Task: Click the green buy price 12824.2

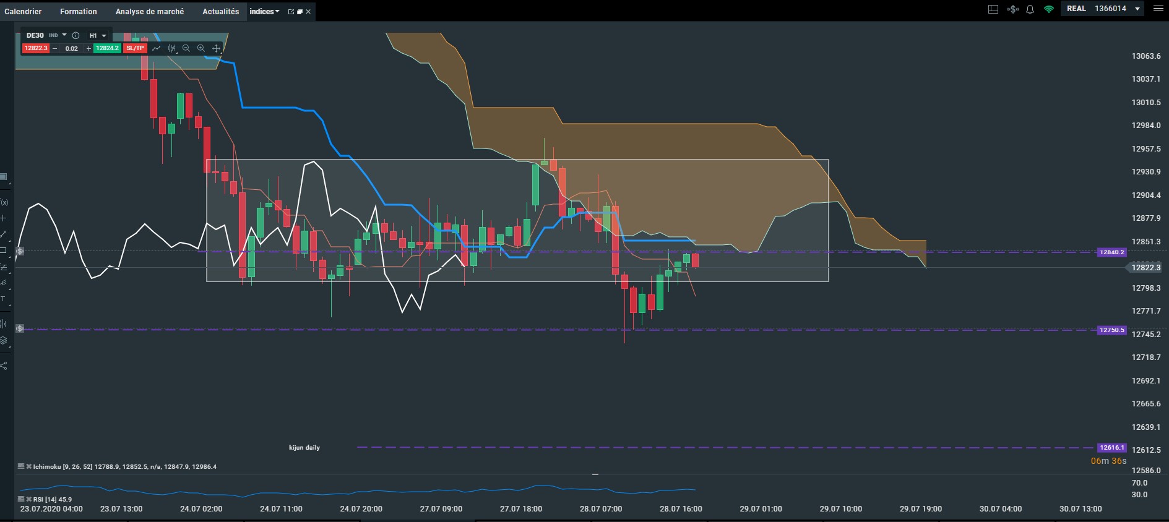Action: click(x=106, y=48)
